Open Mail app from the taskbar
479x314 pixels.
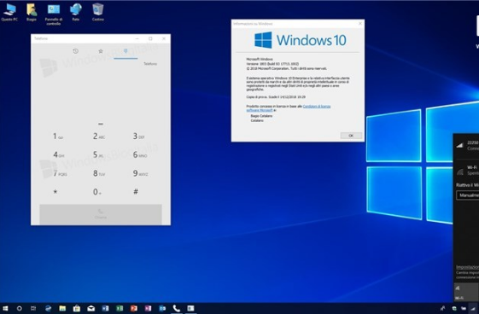pyautogui.click(x=91, y=309)
